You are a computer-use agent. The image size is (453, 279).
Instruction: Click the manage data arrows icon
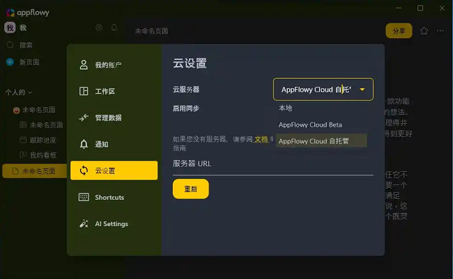click(84, 118)
